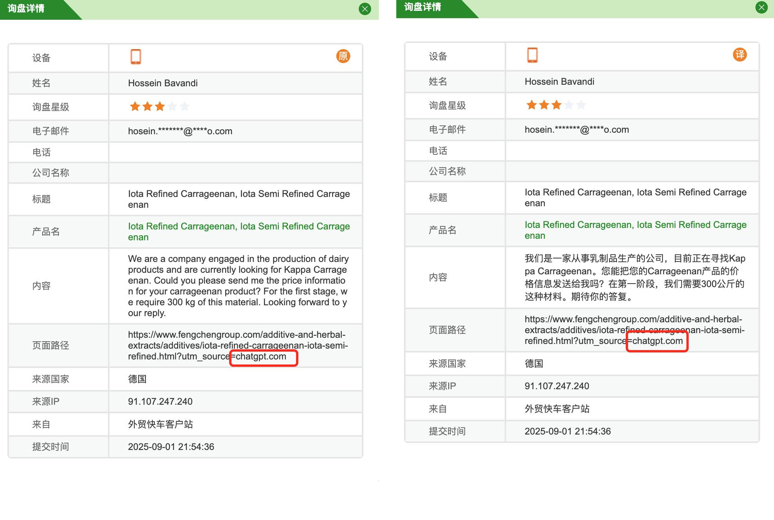Image resolution: width=774 pixels, height=520 pixels.
Task: Click the 询盘详情 header tab on right
Action: [423, 7]
